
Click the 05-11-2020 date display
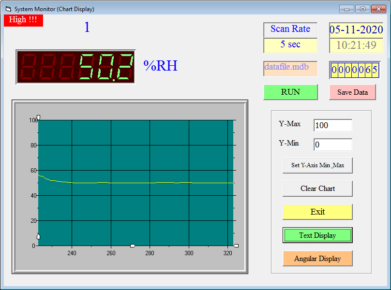point(356,29)
